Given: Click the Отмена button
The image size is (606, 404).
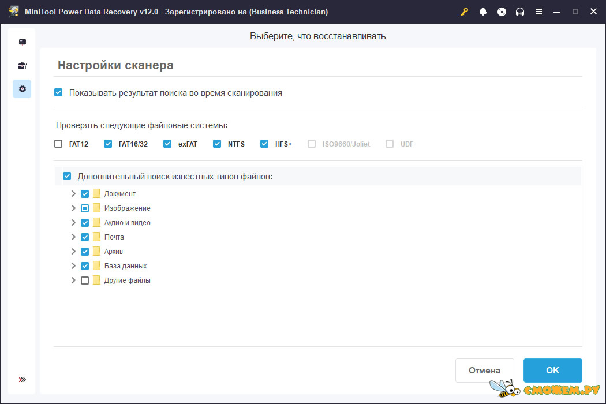Looking at the screenshot, I should click(x=485, y=371).
